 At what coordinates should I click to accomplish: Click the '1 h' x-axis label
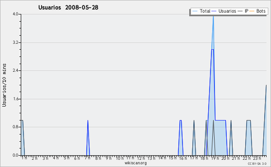click(x=24, y=158)
